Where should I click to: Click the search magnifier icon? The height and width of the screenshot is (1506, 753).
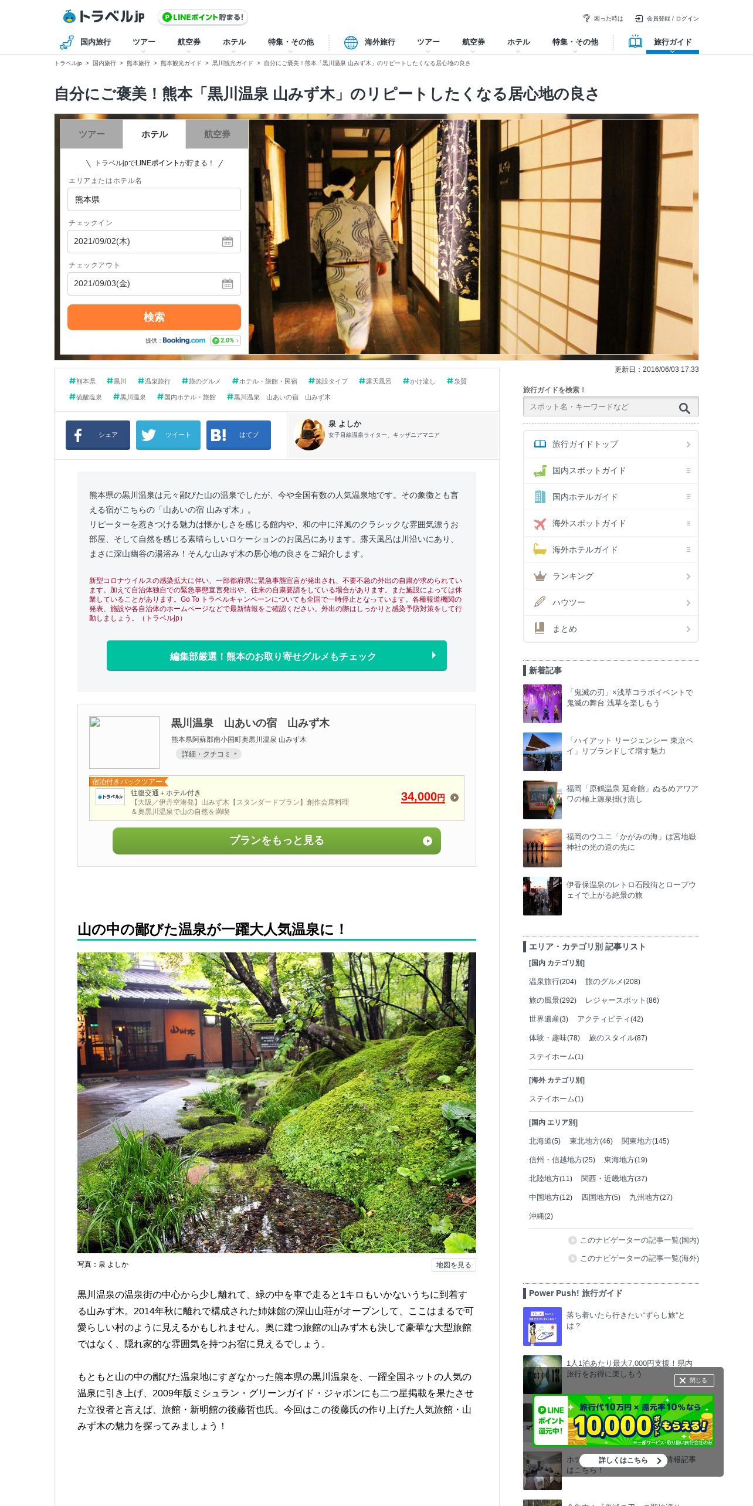684,408
